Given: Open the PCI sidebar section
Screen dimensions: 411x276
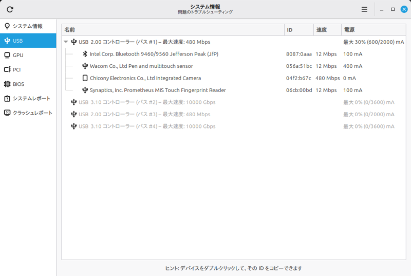Looking at the screenshot, I should point(16,69).
